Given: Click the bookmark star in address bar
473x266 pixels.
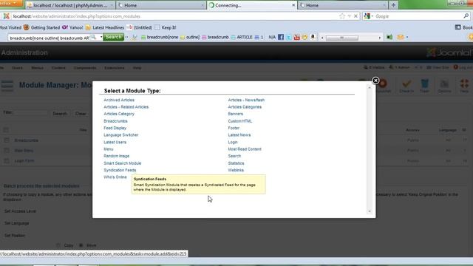Looking at the screenshot, I should click(341, 16).
